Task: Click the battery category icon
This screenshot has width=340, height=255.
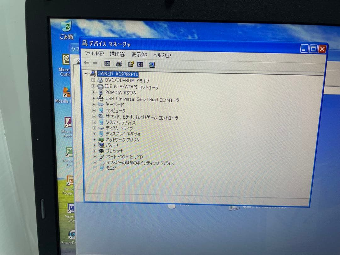Action: click(x=101, y=145)
